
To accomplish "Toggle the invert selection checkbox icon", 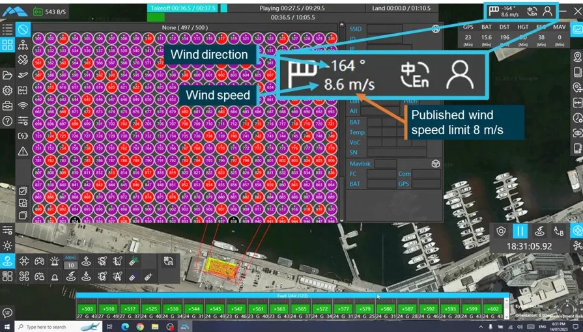I will (23, 203).
